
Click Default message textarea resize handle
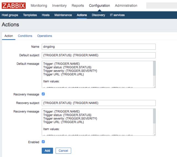pos(155,87)
